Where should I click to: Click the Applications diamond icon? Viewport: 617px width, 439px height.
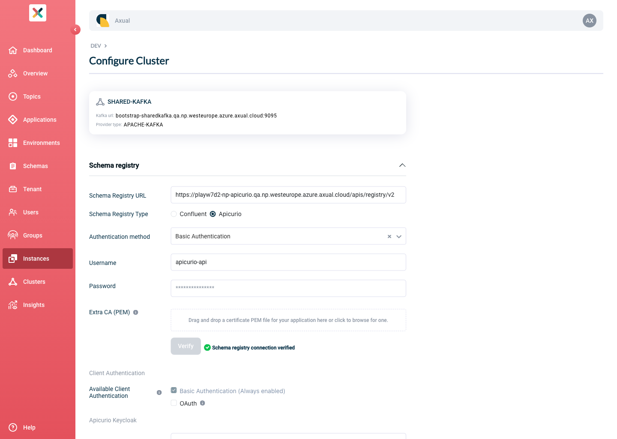(13, 120)
